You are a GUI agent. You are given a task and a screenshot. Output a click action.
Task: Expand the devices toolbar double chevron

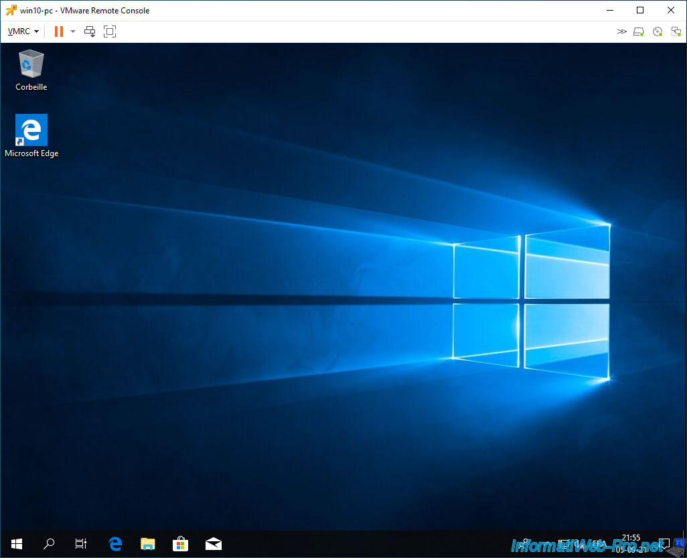coord(622,31)
